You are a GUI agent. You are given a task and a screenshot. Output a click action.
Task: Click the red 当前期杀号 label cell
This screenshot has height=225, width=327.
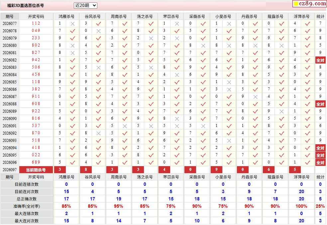[36, 170]
